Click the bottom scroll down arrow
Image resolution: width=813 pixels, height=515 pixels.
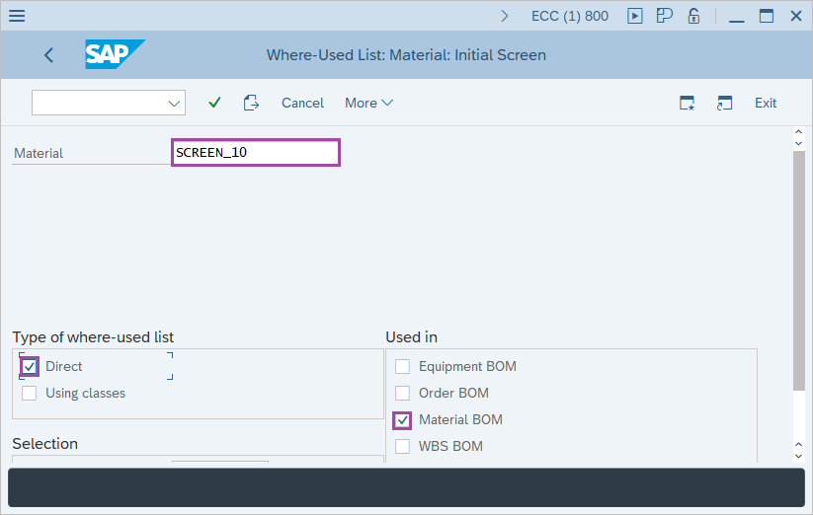[x=798, y=456]
